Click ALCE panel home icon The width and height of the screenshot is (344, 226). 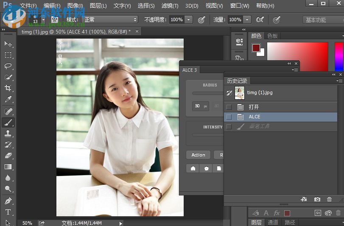193,168
